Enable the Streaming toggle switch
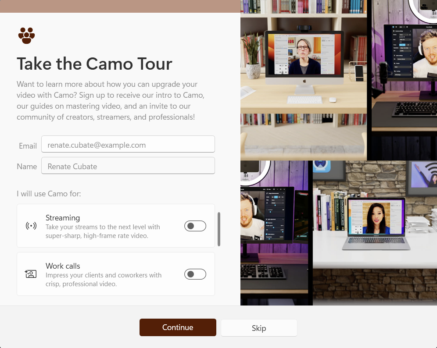Screen dimensions: 437x348 195,226
